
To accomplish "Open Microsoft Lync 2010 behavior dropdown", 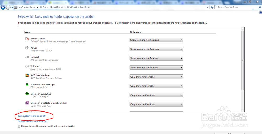I will point(156,95).
